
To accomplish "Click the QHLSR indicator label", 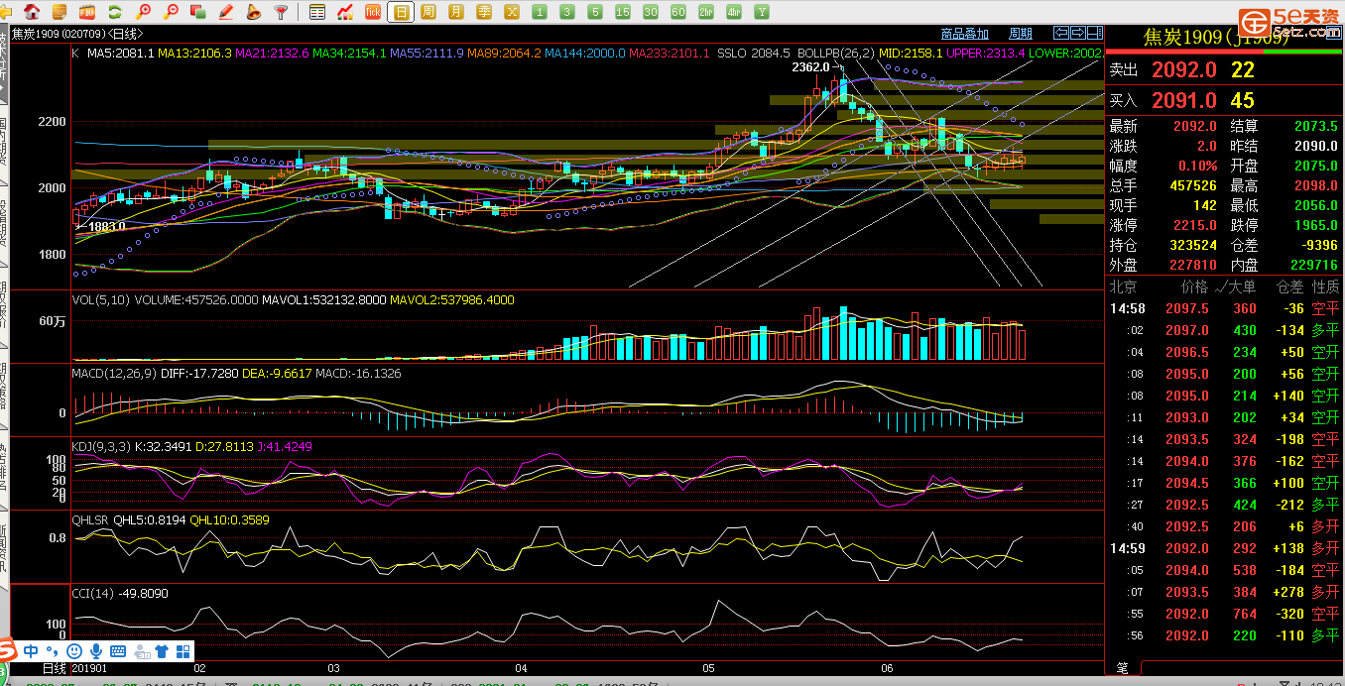I will [x=90, y=520].
